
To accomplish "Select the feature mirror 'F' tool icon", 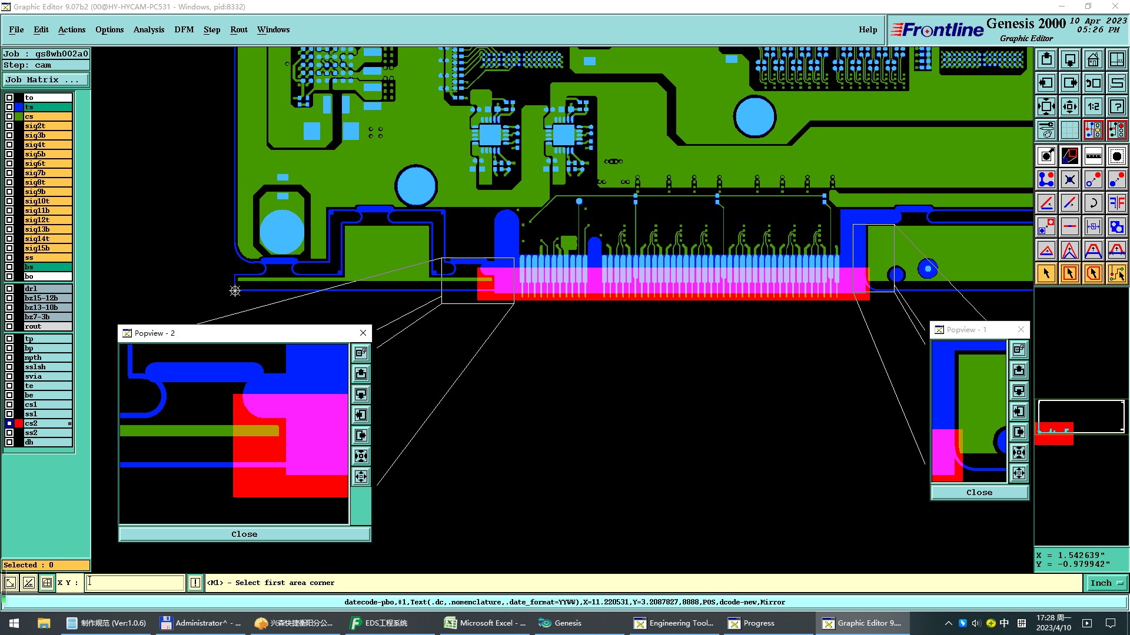I will (1117, 203).
